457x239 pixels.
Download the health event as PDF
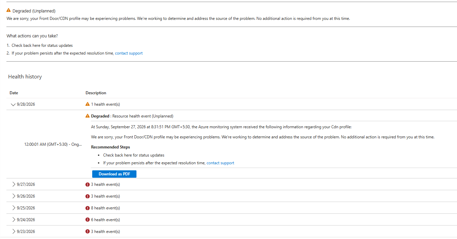114,174
